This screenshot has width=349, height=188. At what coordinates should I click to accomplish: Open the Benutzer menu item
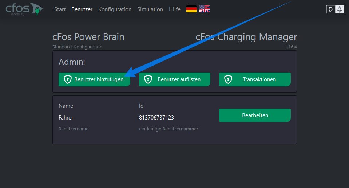coord(82,9)
